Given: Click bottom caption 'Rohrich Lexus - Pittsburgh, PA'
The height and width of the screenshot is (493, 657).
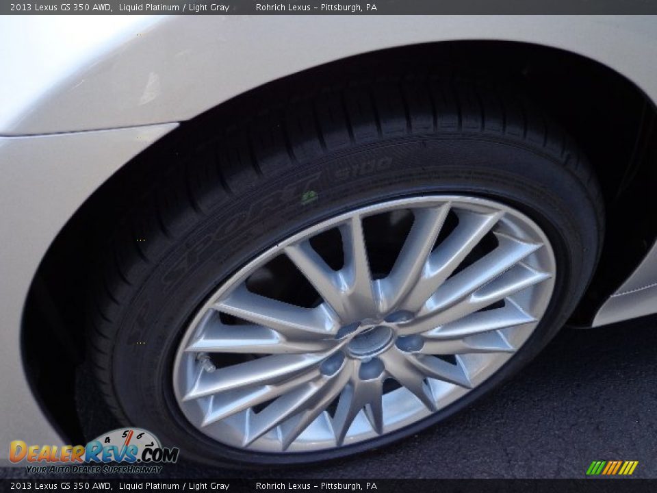Looking at the screenshot, I should (x=316, y=486).
